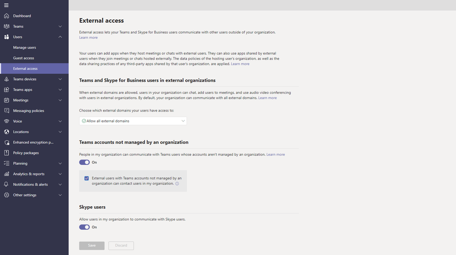Expand the Analytics & reports chevron
The image size is (456, 255).
click(60, 174)
